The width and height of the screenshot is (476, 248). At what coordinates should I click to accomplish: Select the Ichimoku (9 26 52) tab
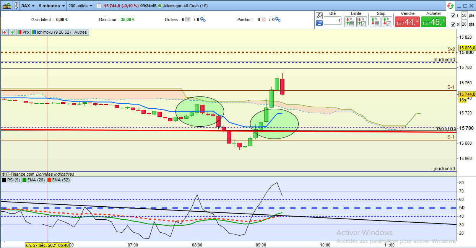point(52,33)
